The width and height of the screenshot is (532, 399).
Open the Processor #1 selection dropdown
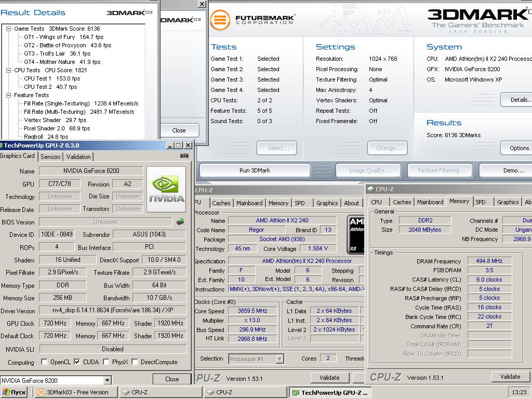tap(280, 358)
